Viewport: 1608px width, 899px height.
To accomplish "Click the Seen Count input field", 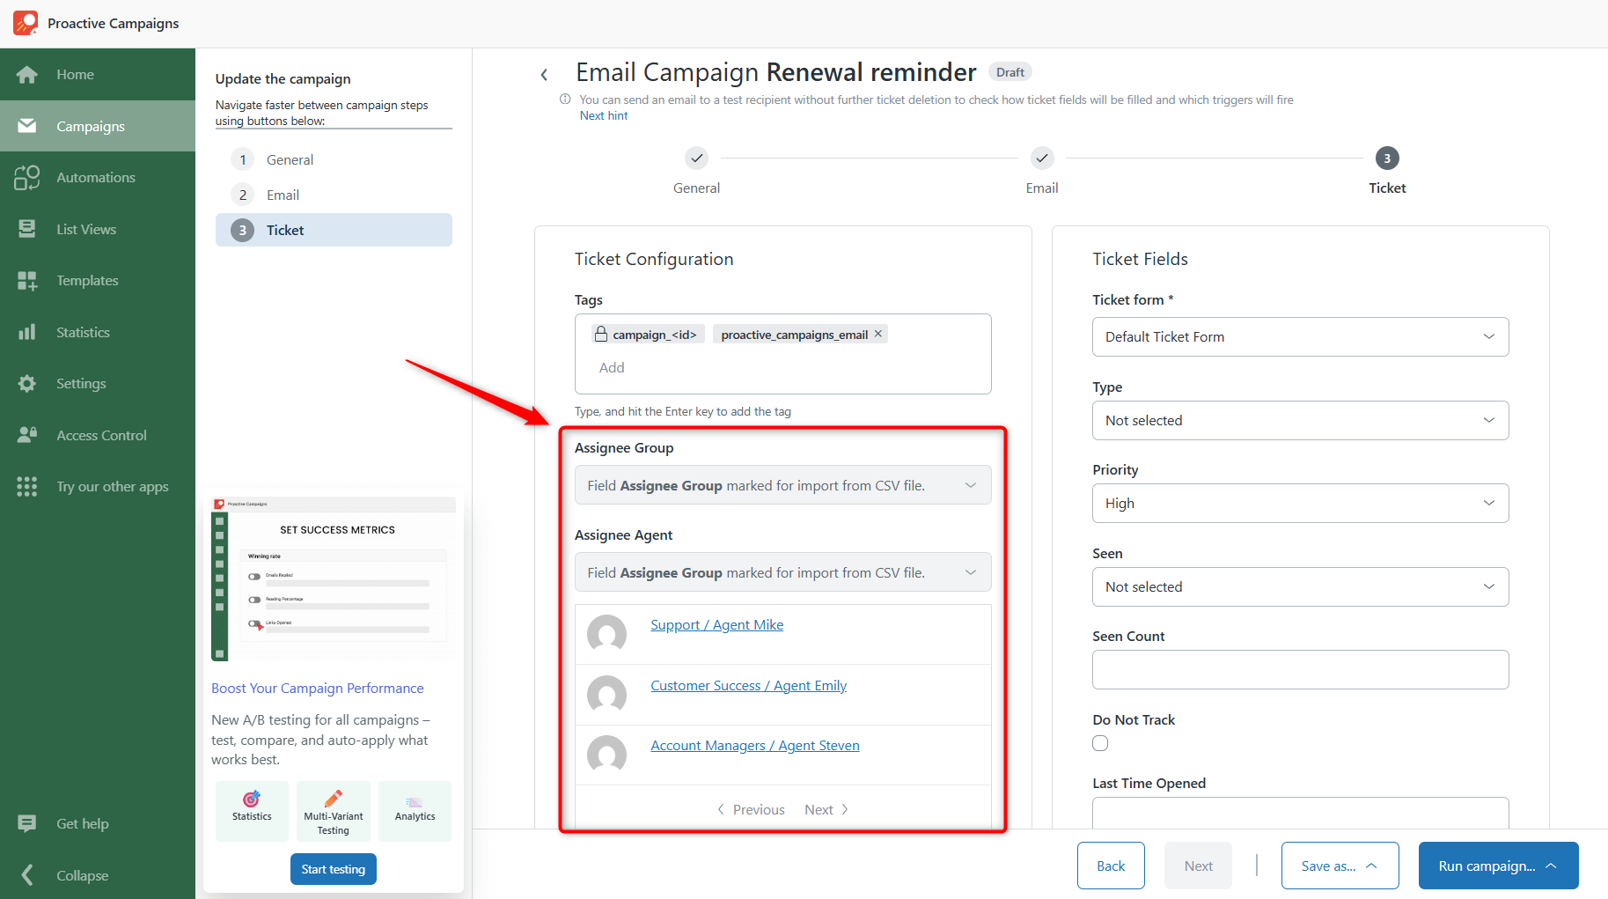I will 1300,669.
